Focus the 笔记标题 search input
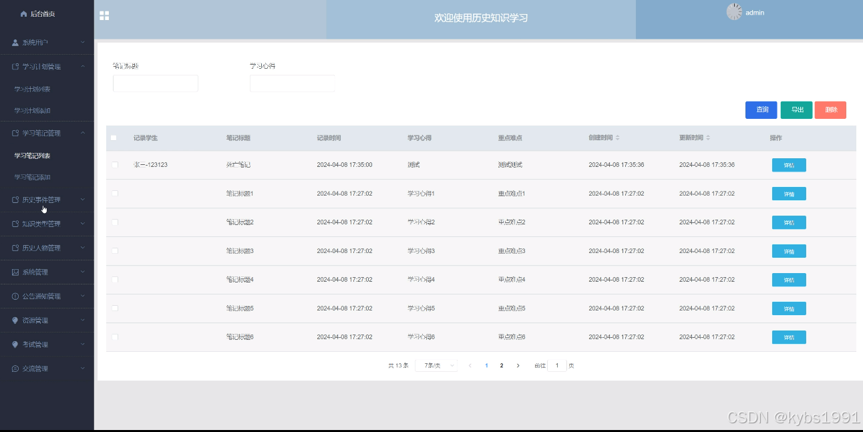The image size is (863, 432). [x=156, y=83]
